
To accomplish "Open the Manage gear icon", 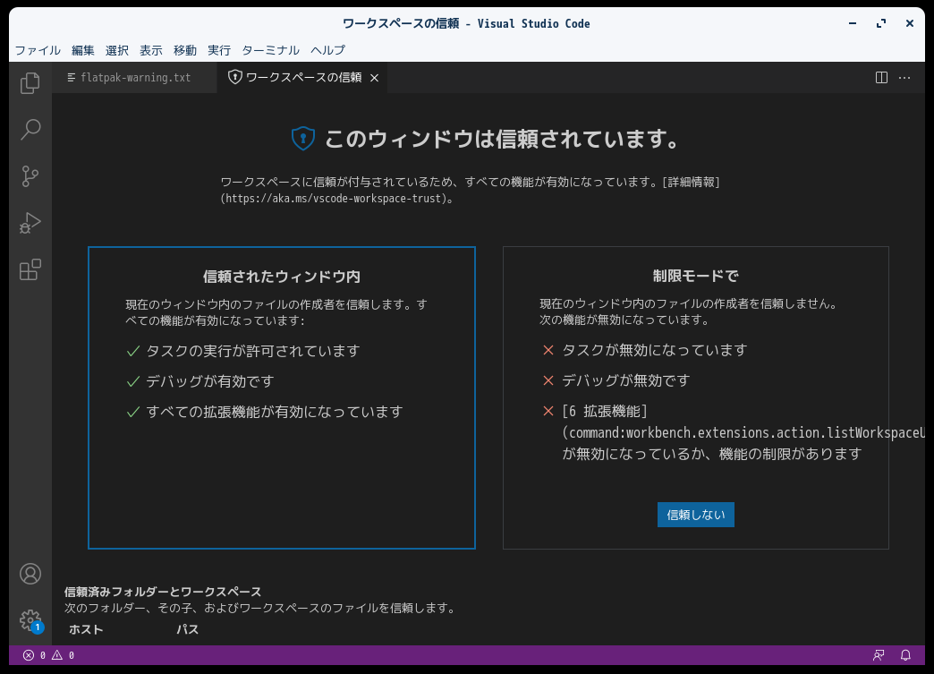I will tap(30, 620).
